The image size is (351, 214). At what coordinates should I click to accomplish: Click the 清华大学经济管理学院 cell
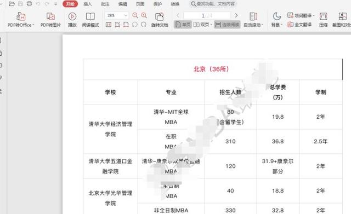coord(110,129)
